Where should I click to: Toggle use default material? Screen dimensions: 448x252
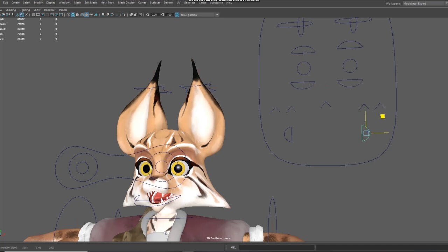pos(77,15)
